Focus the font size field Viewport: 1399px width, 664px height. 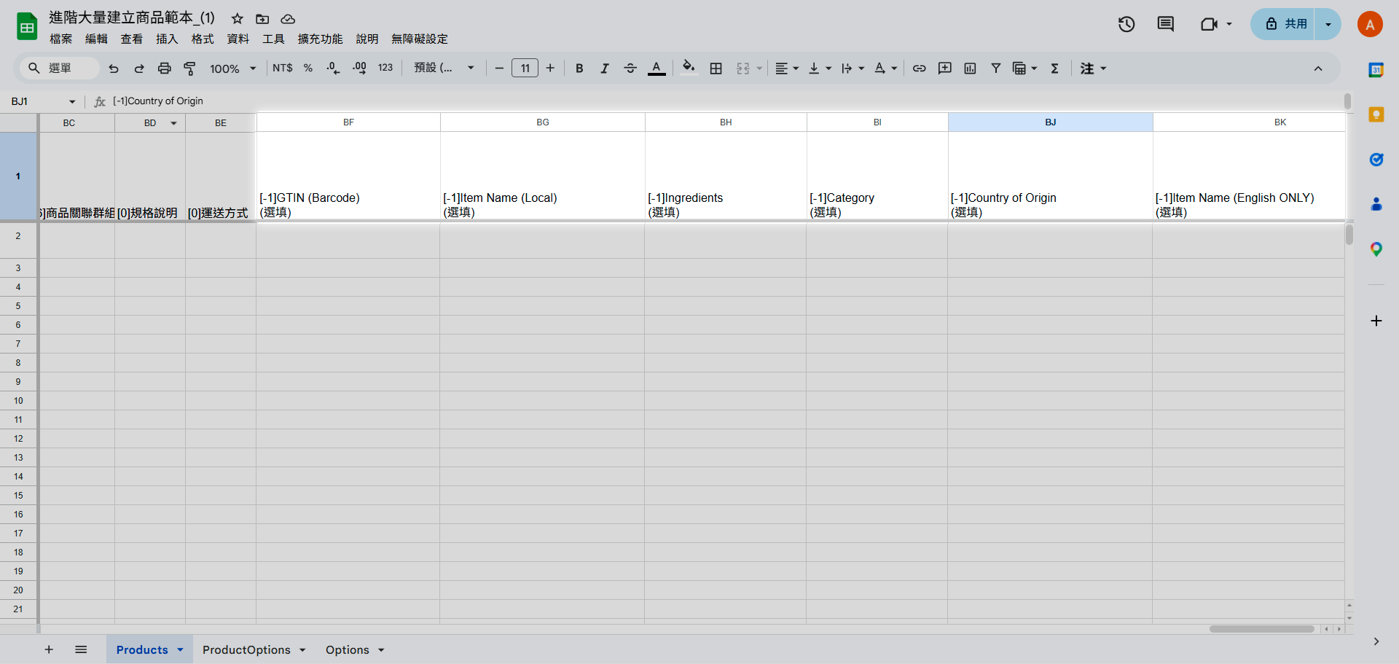tap(525, 69)
